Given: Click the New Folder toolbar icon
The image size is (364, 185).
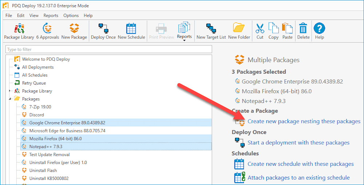Looking at the screenshot, I should [x=239, y=28].
